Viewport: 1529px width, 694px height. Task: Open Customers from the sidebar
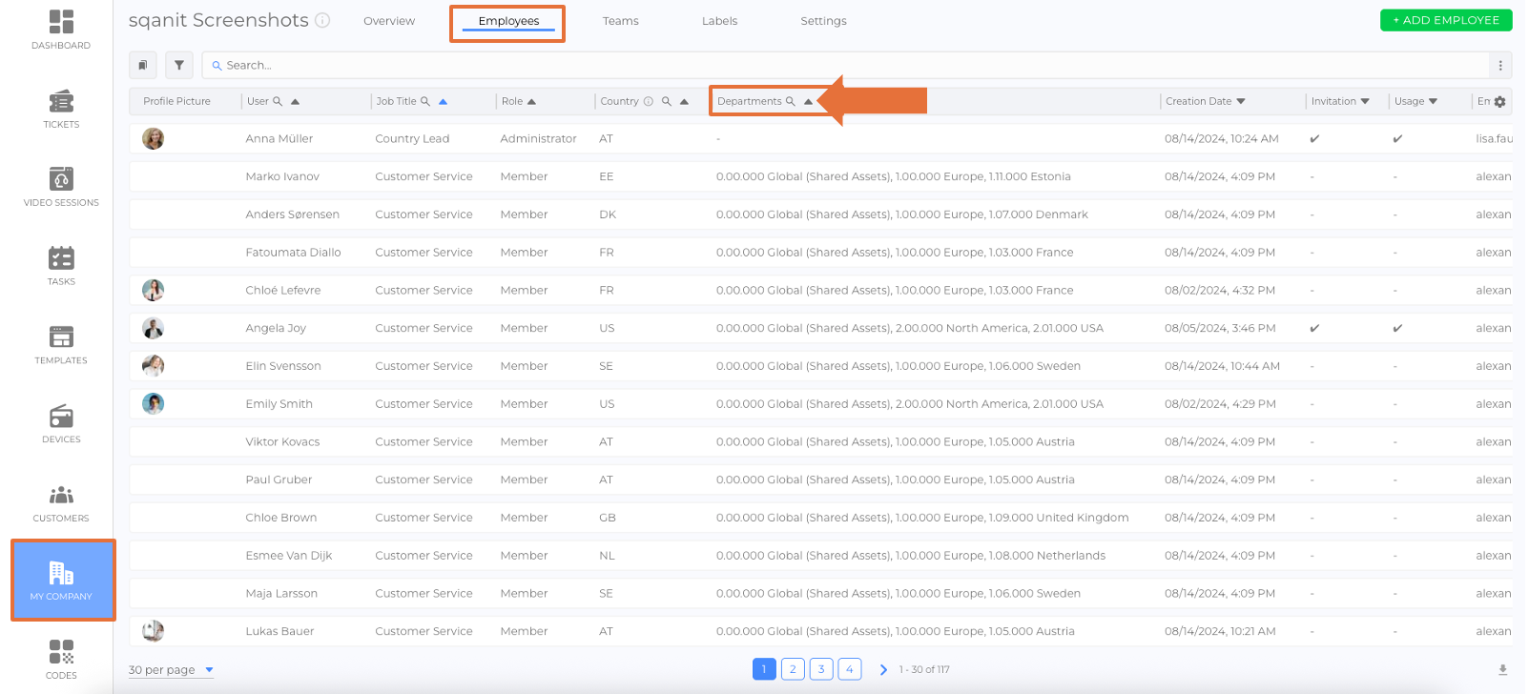pyautogui.click(x=61, y=502)
